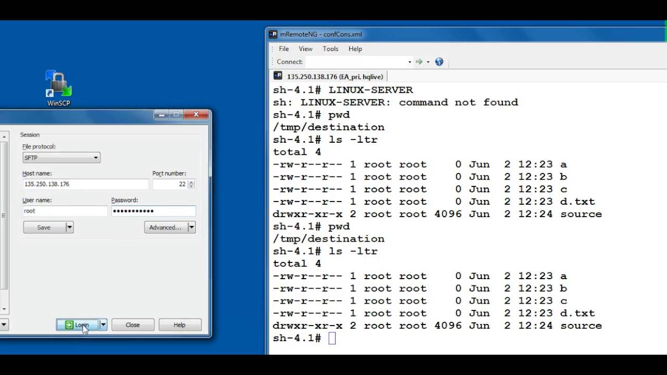Click the 'command not found' error line in terminal
This screenshot has width=667, height=375.
pos(396,103)
